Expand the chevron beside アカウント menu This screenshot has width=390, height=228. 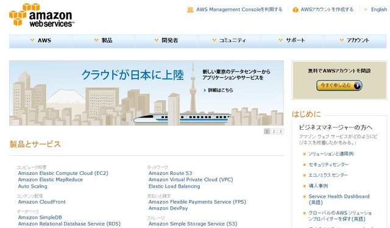pyautogui.click(x=341, y=40)
